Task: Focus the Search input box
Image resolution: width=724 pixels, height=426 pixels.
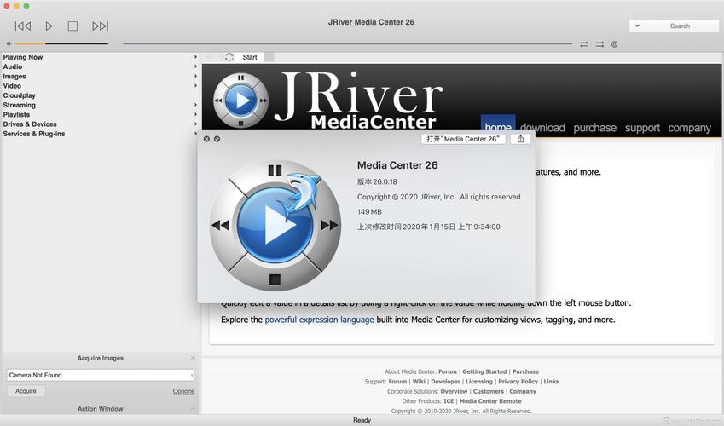Action: pyautogui.click(x=680, y=26)
